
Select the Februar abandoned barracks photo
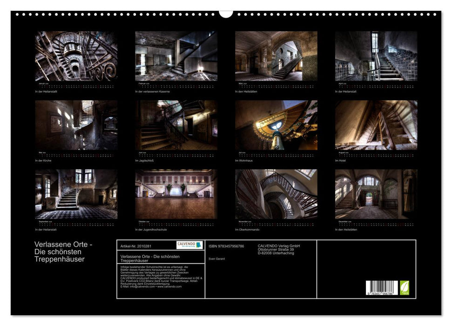click(176, 56)
